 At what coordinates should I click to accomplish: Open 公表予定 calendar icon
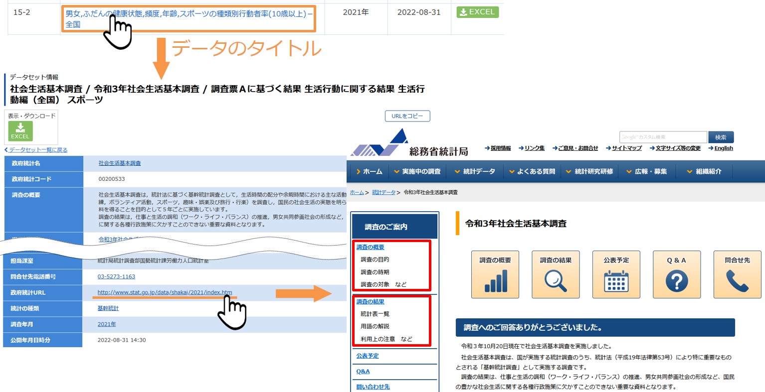pyautogui.click(x=616, y=274)
